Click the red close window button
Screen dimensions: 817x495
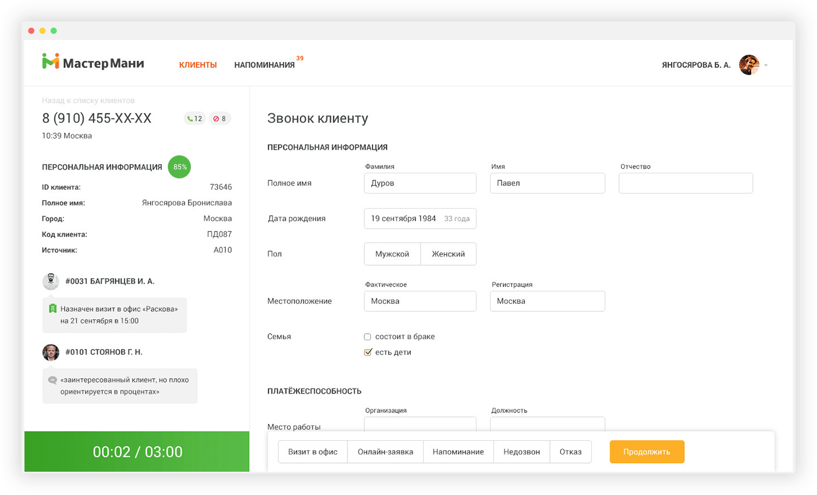31,31
